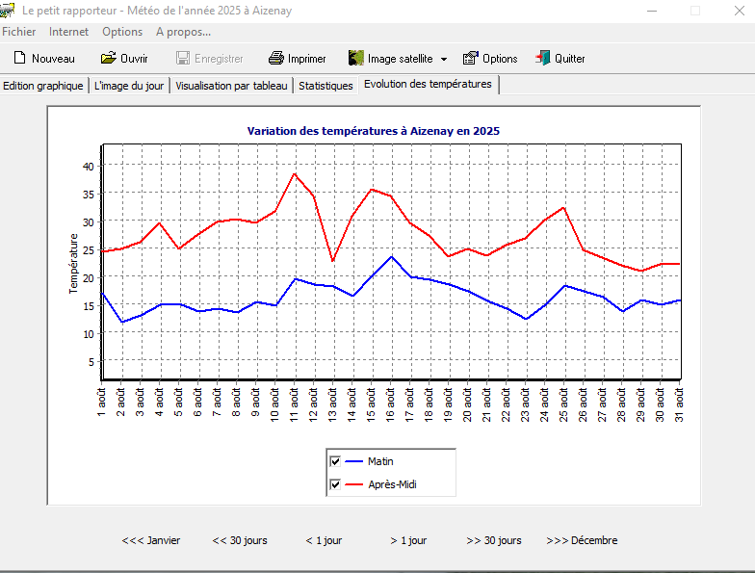Expand the Image satellite dropdown arrow
Viewport: 755px width, 573px height.
[444, 60]
